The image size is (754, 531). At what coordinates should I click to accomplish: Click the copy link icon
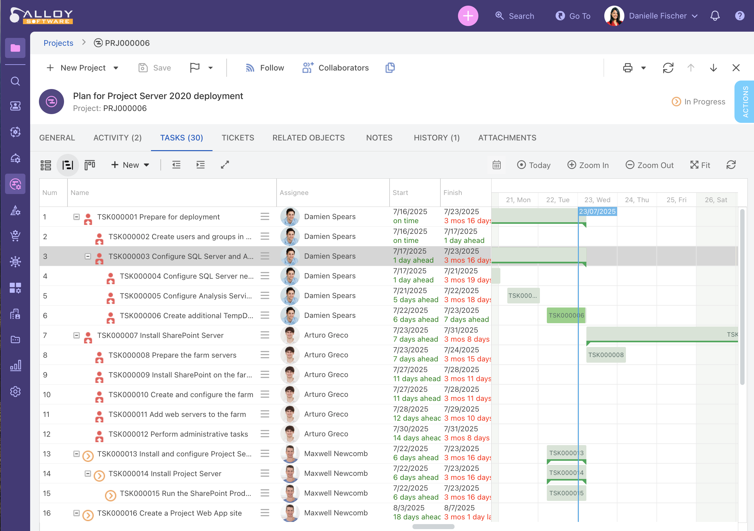[x=390, y=68]
